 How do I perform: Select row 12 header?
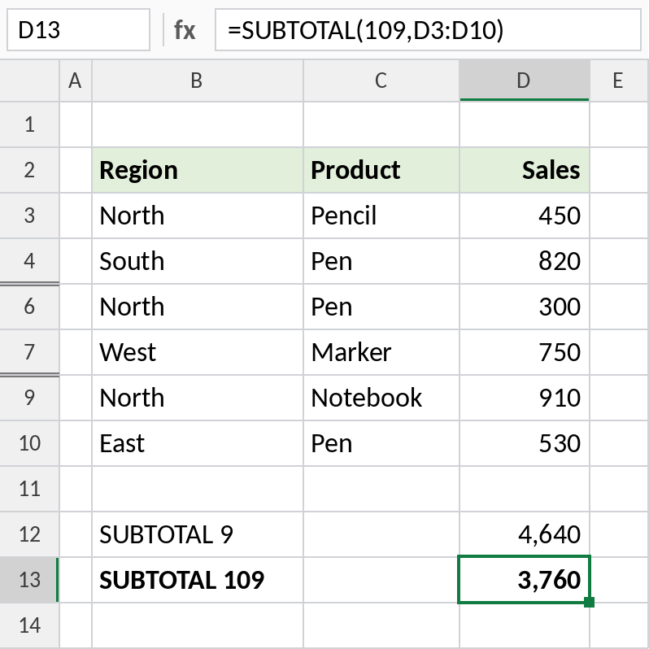[29, 534]
